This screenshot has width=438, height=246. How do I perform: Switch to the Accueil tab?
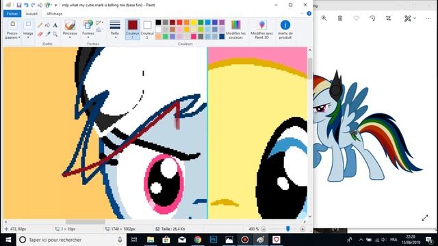[x=31, y=14]
